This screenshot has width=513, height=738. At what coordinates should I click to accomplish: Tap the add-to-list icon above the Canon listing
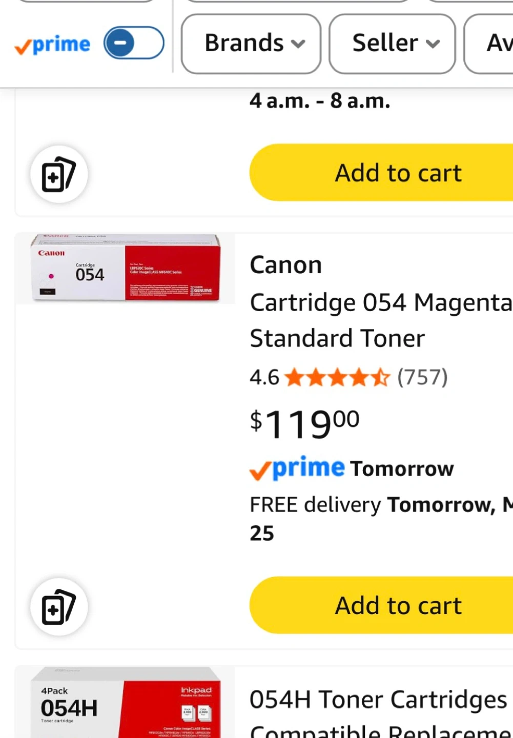pyautogui.click(x=59, y=174)
